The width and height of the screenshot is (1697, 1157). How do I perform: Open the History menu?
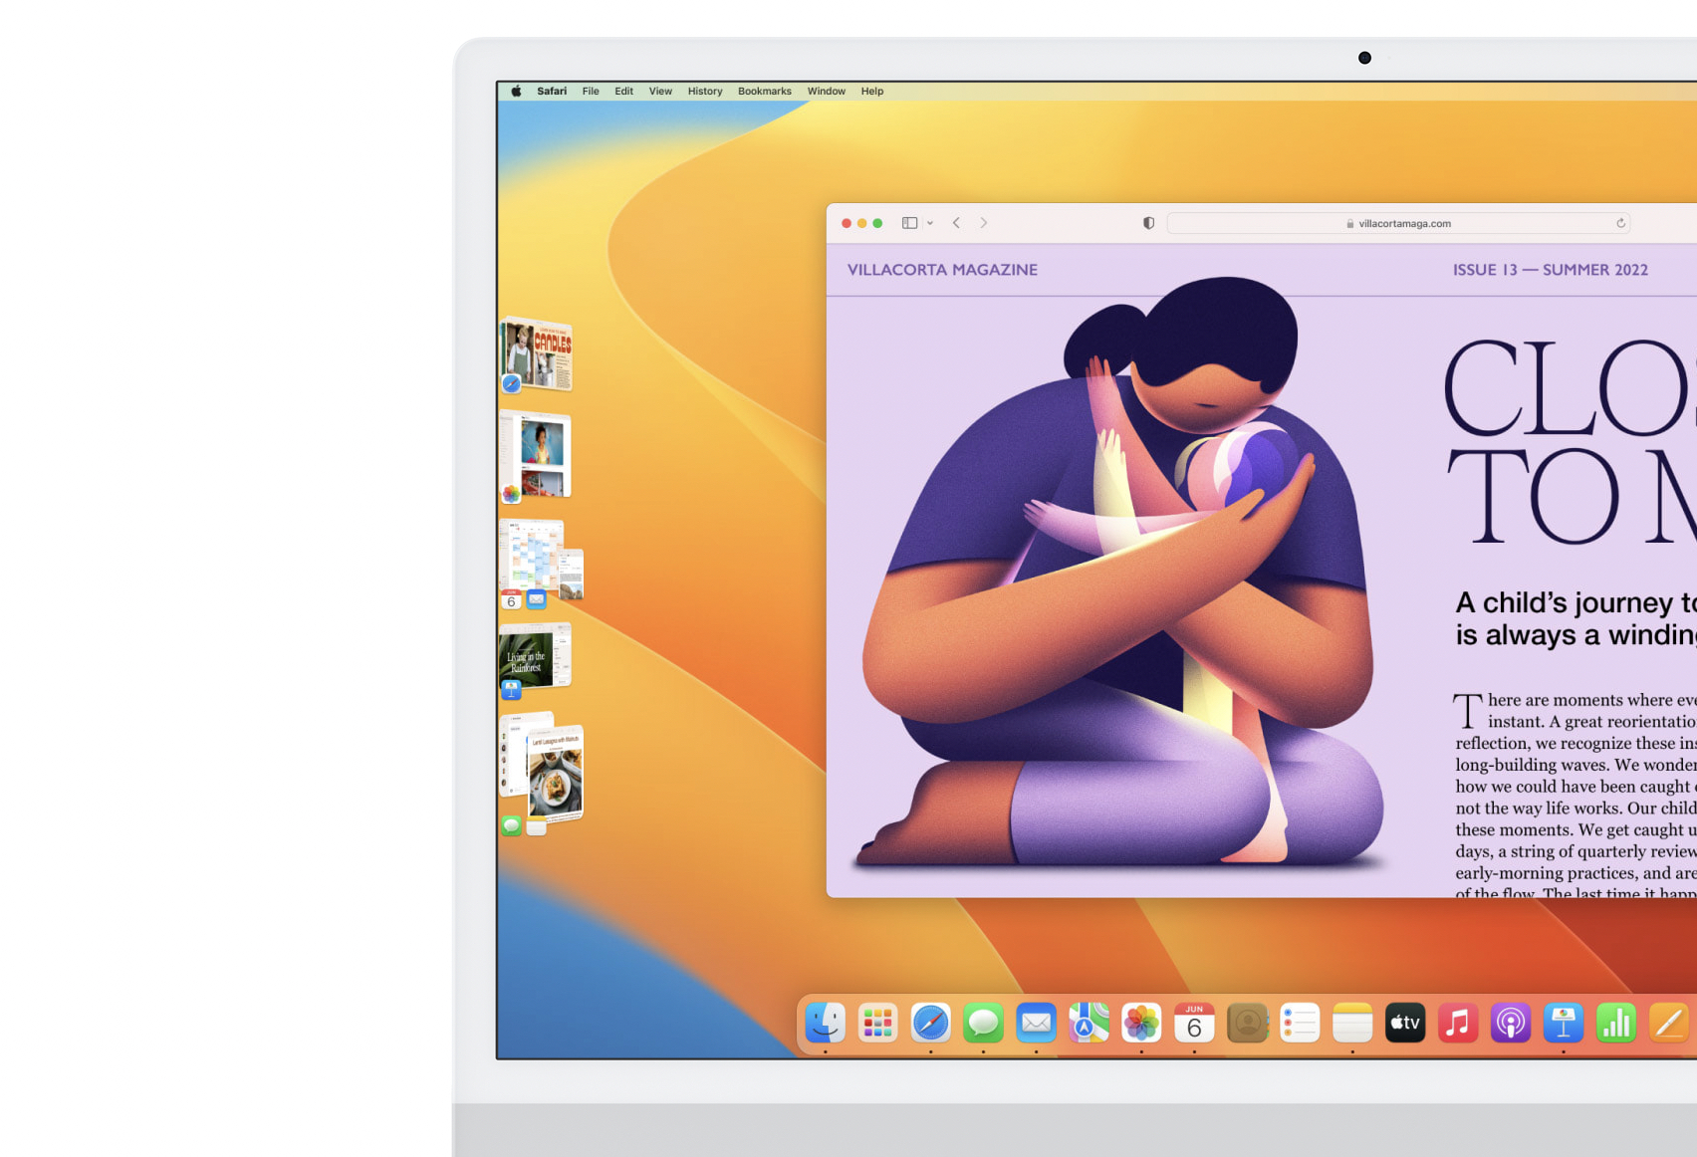click(705, 92)
